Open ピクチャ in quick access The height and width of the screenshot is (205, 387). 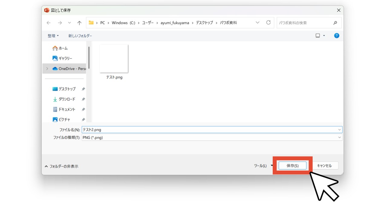point(61,120)
